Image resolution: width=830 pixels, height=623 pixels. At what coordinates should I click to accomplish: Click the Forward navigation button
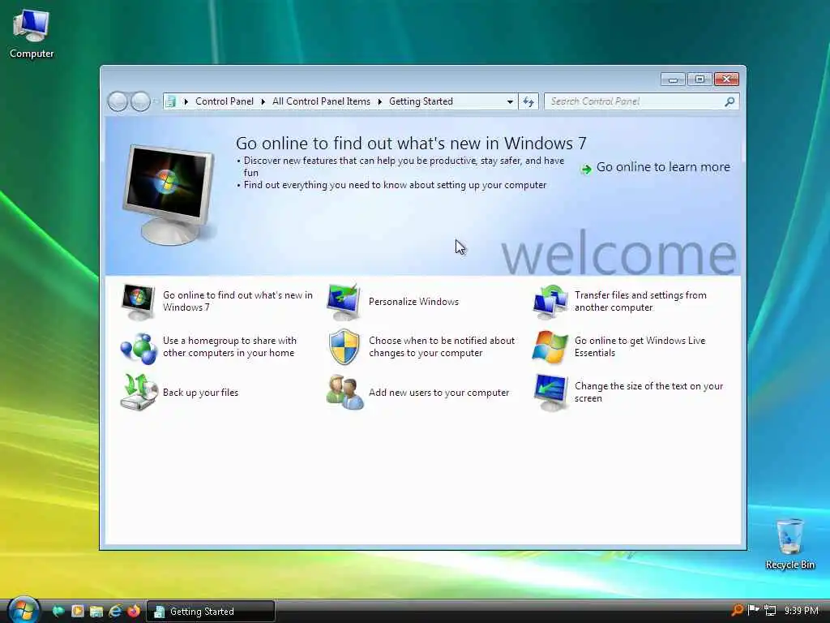tap(140, 101)
